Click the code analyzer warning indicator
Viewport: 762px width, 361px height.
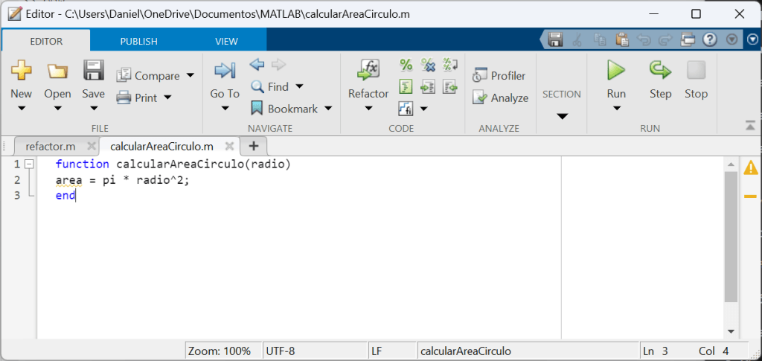tap(750, 167)
